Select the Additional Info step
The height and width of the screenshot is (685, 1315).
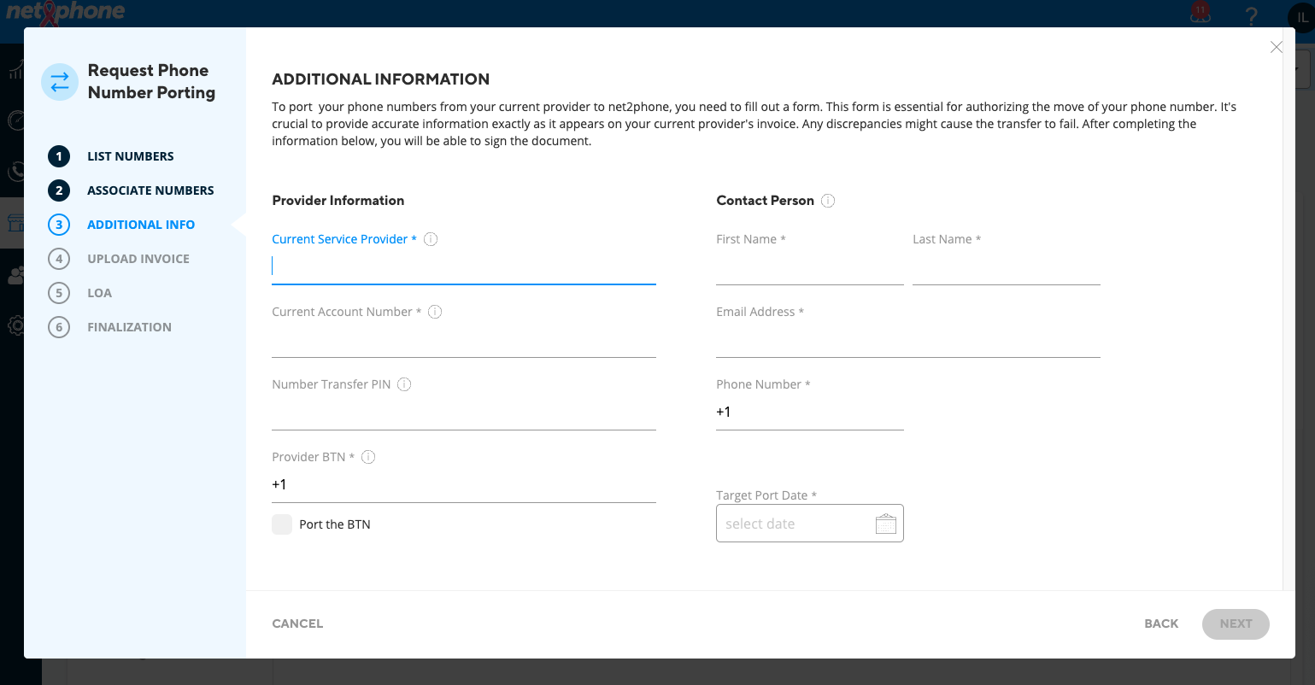[x=141, y=225]
